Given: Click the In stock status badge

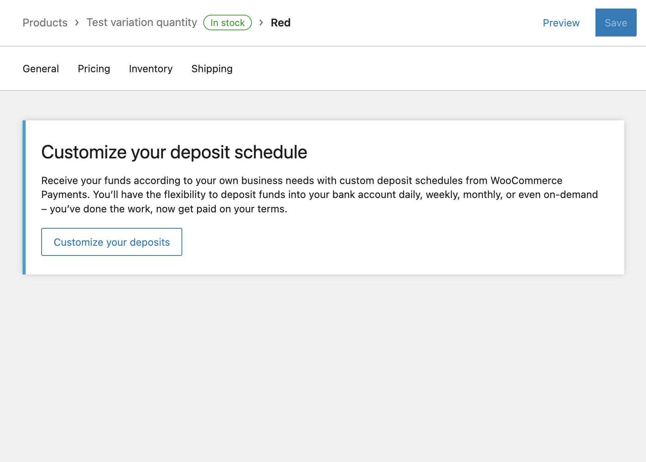Looking at the screenshot, I should [227, 23].
